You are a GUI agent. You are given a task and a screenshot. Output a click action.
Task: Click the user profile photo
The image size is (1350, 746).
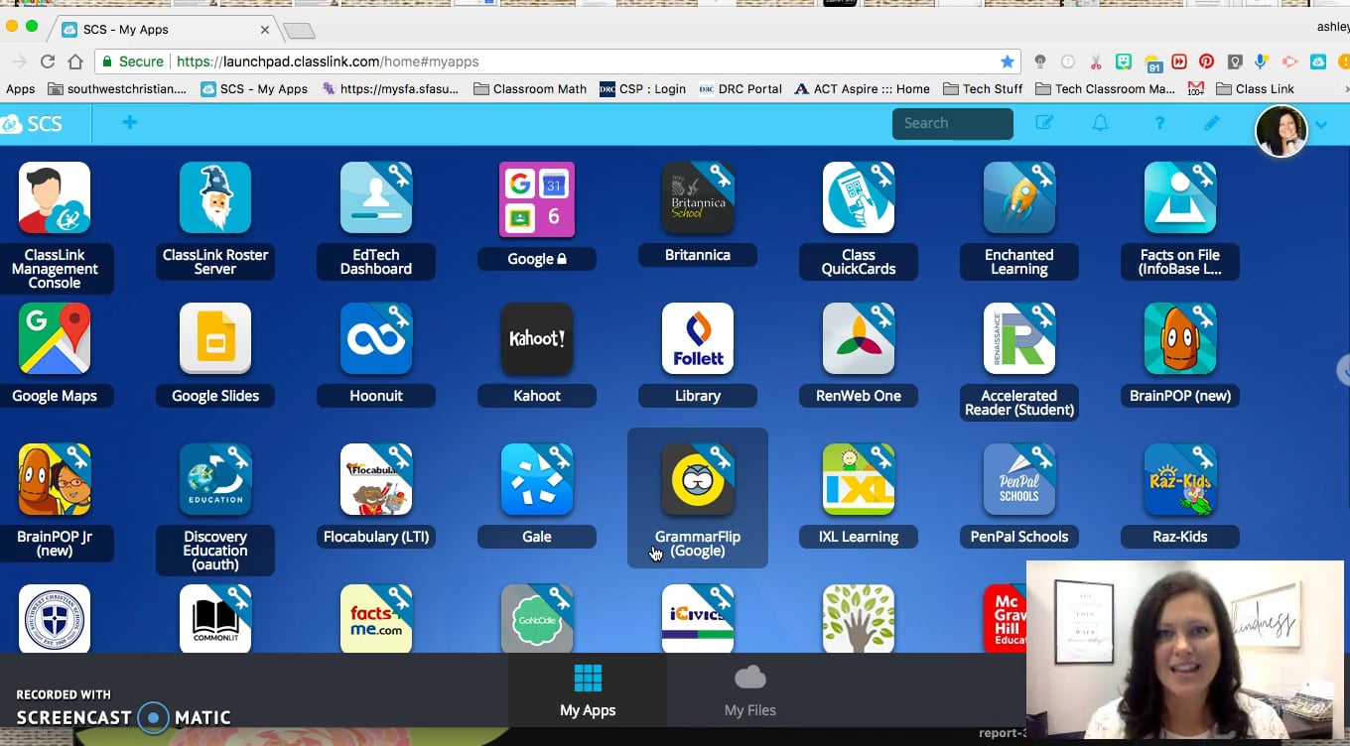coord(1281,131)
